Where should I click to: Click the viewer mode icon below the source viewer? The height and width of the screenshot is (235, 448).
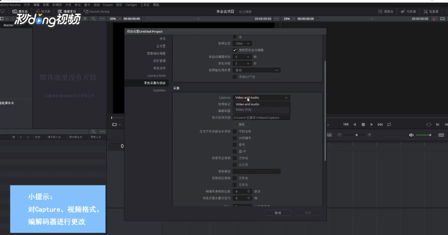click(114, 124)
